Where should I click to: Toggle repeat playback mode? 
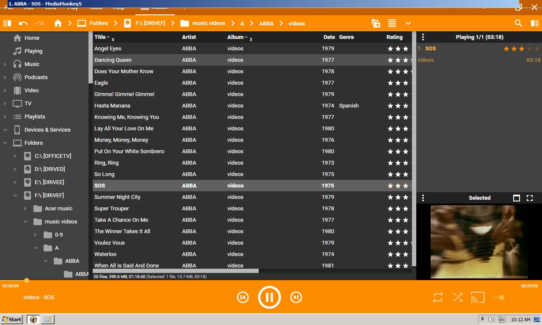(438, 297)
